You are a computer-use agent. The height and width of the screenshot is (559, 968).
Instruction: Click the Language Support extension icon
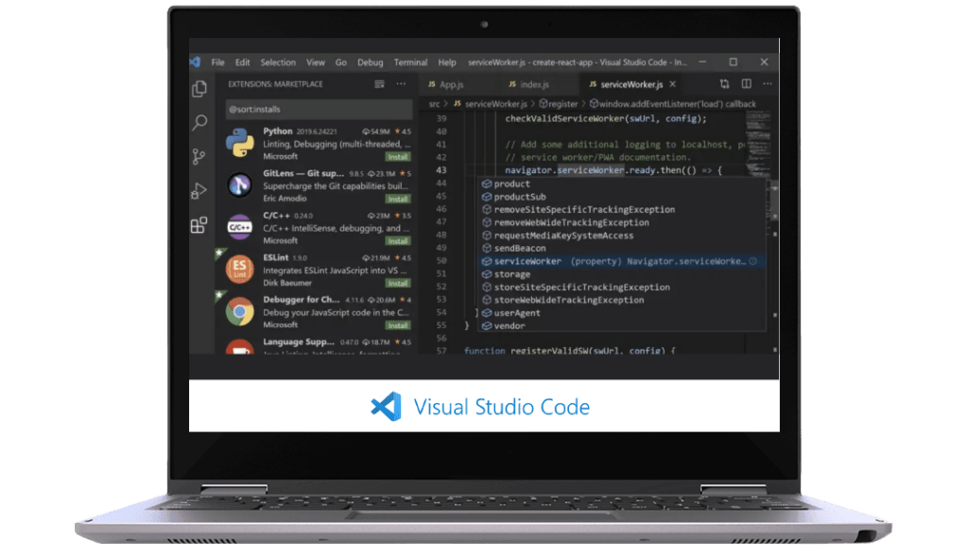[x=239, y=346]
